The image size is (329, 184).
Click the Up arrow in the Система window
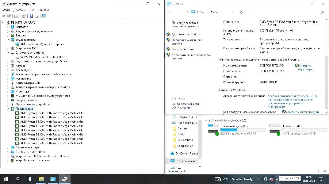187,12
